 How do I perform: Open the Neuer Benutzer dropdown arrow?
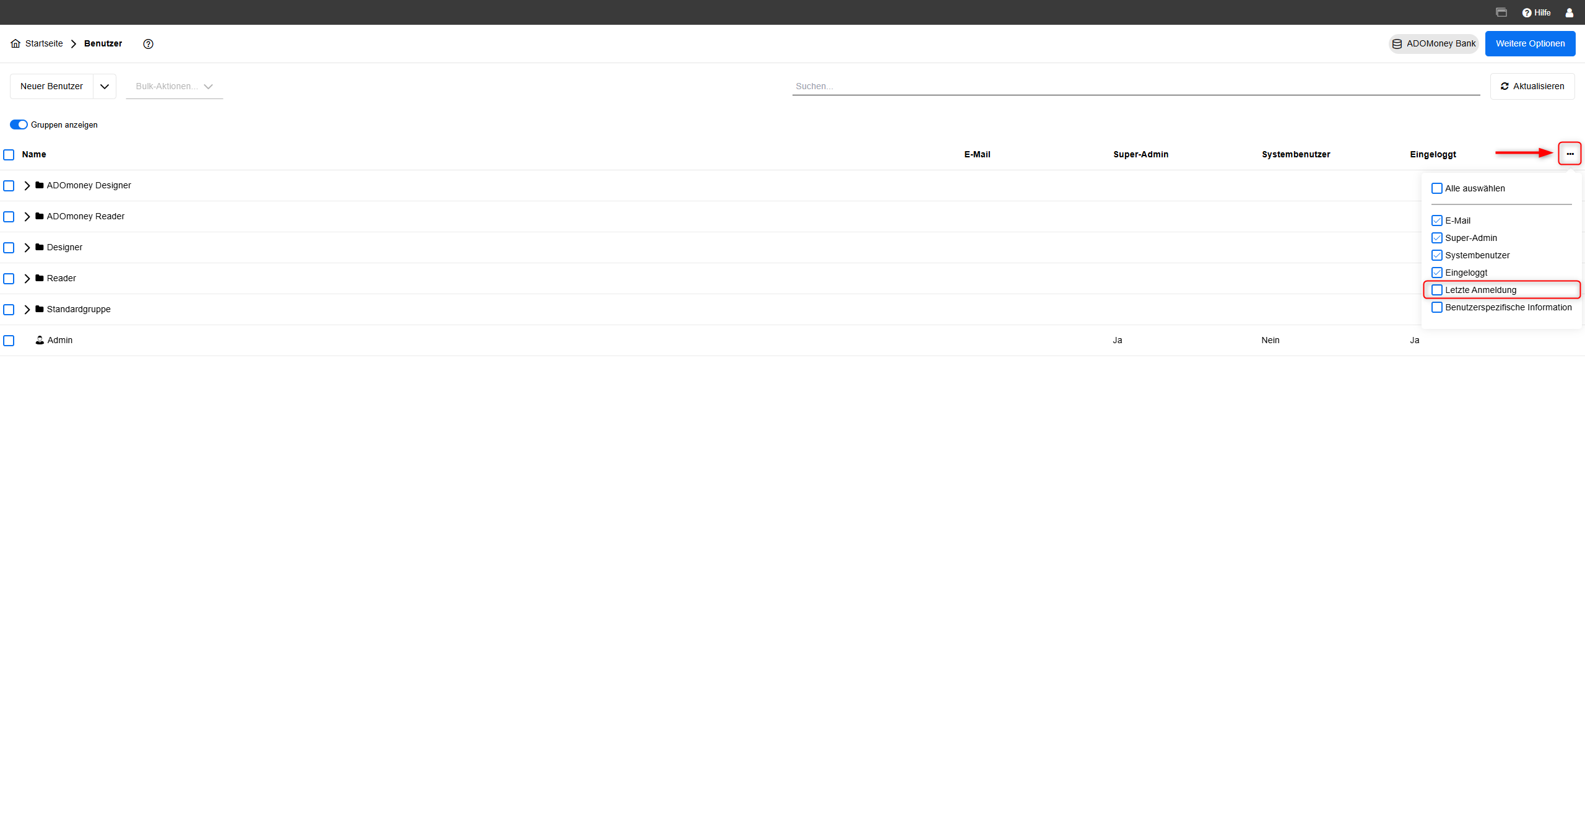click(105, 87)
